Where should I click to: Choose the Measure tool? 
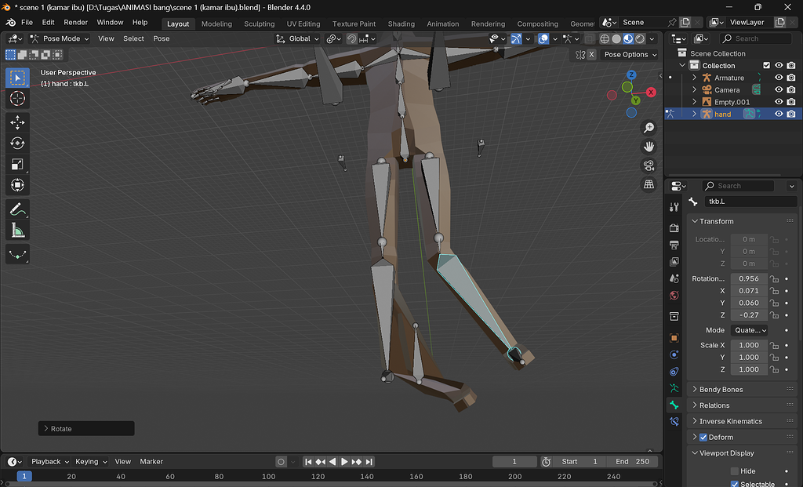[x=17, y=231]
